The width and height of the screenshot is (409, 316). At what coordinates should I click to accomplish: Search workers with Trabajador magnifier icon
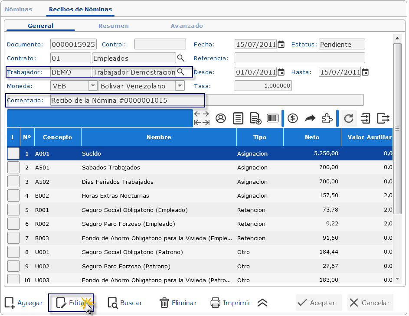[180, 72]
